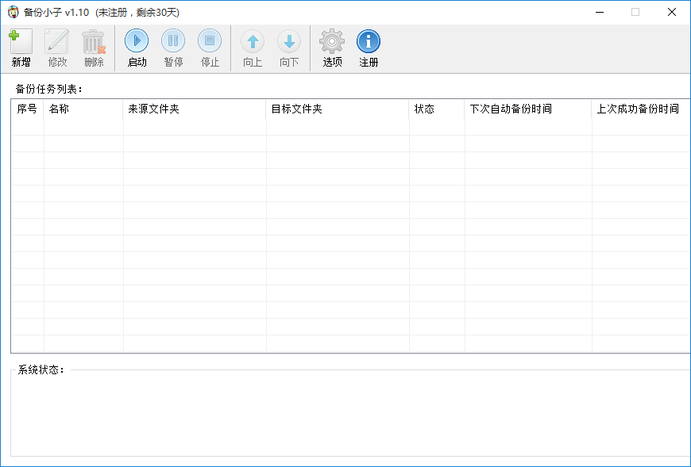Click the 目标文件夹 column header
The width and height of the screenshot is (691, 467).
[x=338, y=109]
